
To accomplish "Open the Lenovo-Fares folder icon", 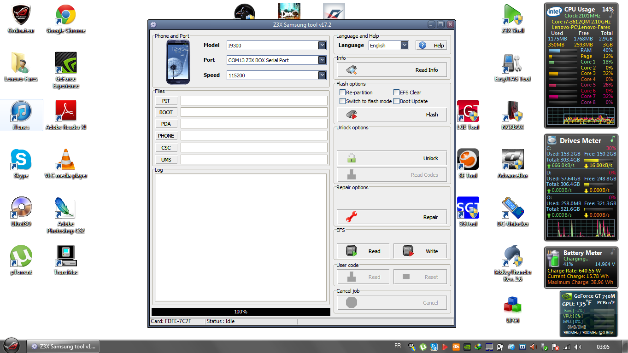I will coord(21,67).
